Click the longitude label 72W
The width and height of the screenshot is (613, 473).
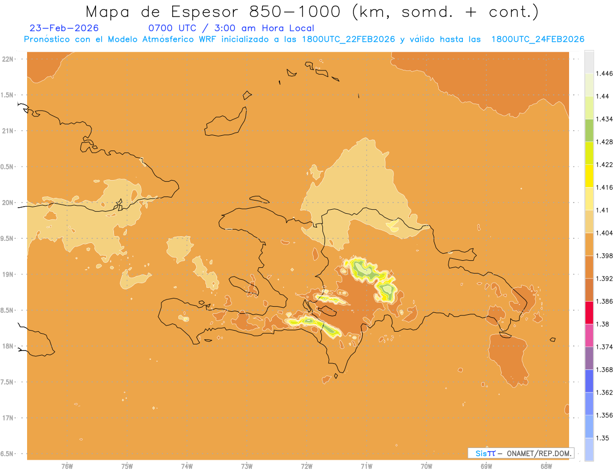tap(306, 466)
